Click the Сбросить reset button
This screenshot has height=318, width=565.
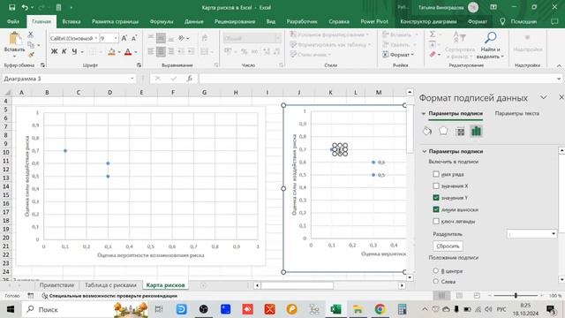[448, 246]
